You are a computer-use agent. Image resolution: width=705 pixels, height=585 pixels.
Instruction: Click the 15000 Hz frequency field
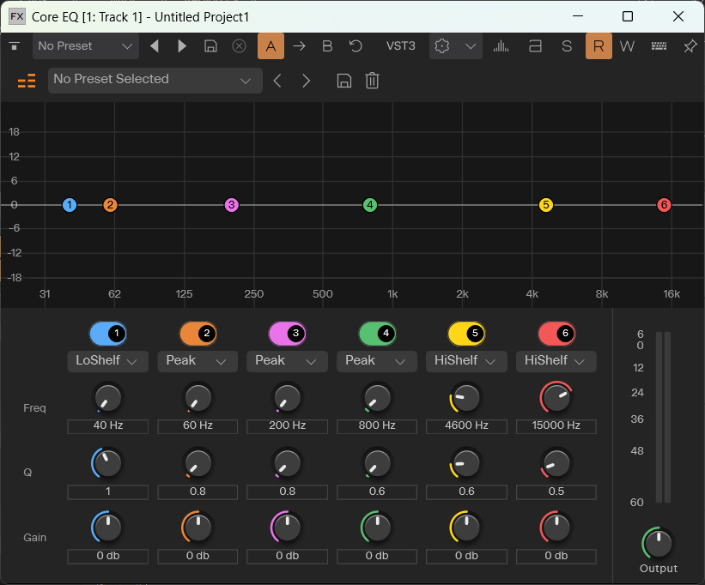coord(556,425)
